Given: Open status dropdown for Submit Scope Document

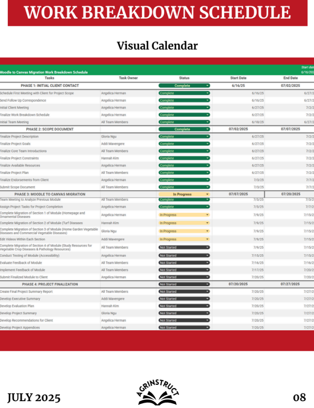Looking at the screenshot, I should pyautogui.click(x=184, y=187).
